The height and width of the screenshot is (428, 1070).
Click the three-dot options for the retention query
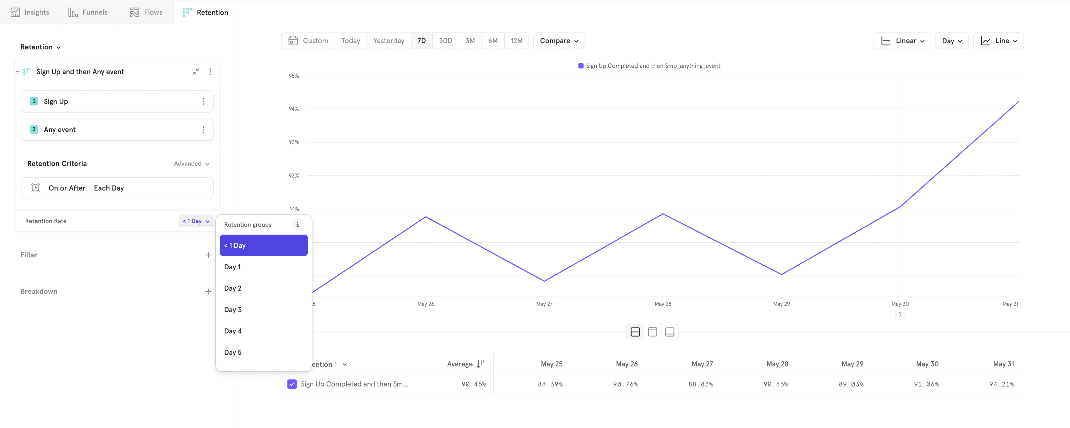tap(211, 72)
